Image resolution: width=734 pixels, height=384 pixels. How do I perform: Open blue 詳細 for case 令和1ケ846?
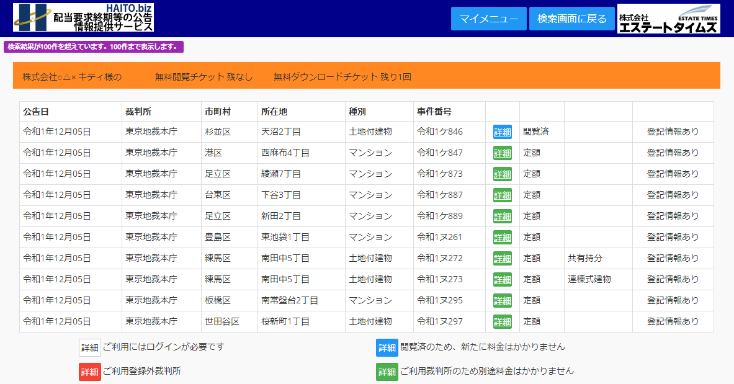point(502,132)
